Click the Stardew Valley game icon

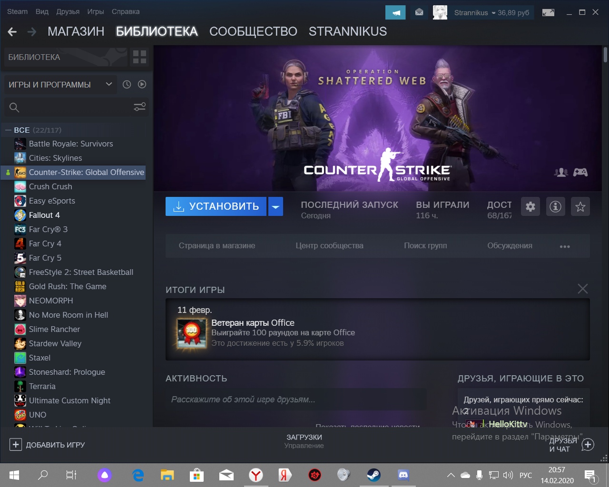[20, 343]
